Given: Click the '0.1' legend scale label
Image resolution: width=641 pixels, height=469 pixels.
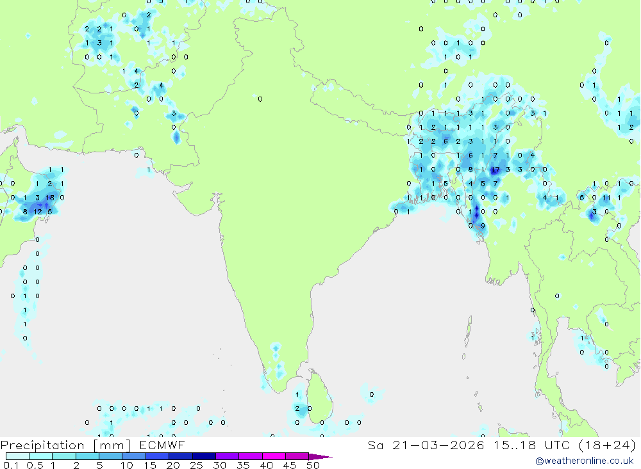Looking at the screenshot, I should [11, 465].
